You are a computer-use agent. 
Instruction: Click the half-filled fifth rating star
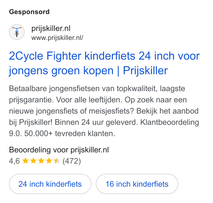click(x=57, y=161)
